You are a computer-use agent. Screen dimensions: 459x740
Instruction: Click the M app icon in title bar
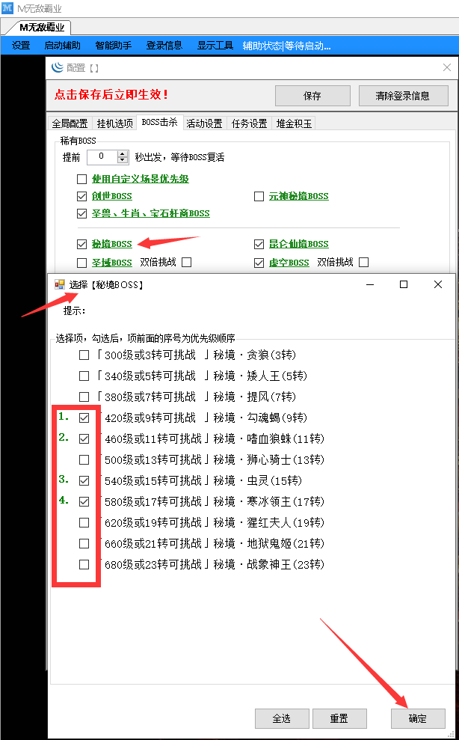pyautogui.click(x=7, y=8)
